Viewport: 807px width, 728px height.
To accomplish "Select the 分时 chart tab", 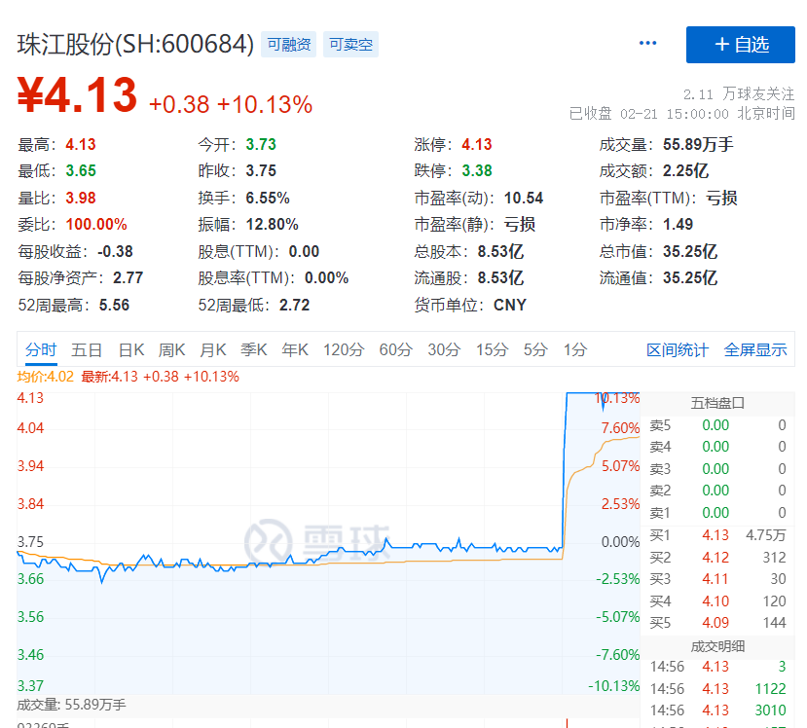I will 41,350.
